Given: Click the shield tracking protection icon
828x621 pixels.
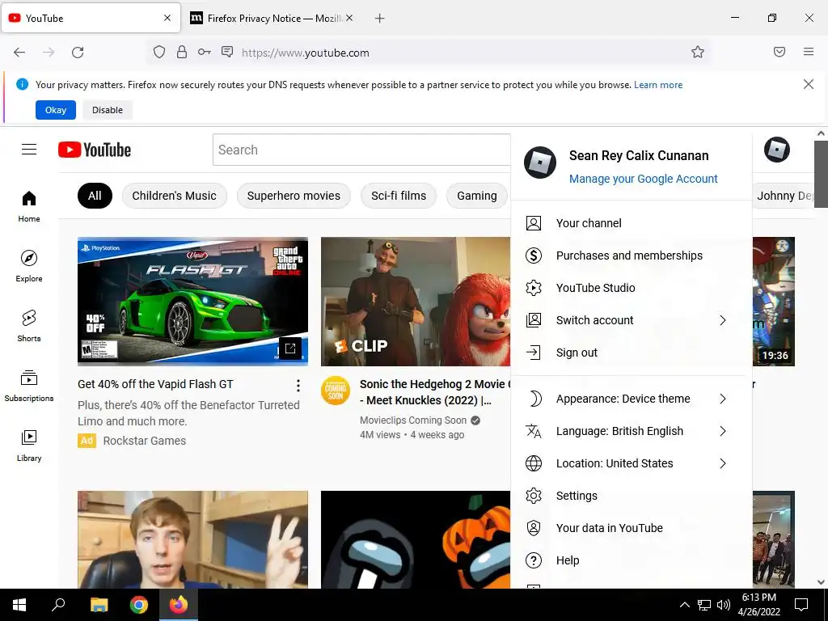Looking at the screenshot, I should point(159,52).
